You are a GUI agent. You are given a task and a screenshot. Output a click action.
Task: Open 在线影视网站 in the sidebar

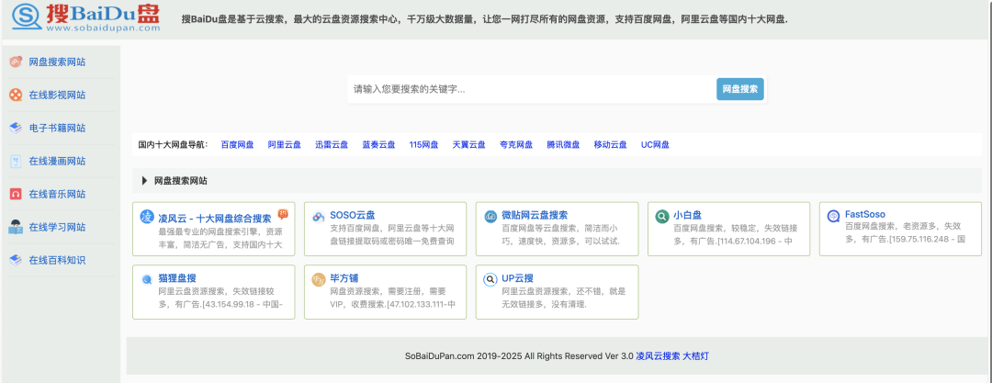coord(57,95)
